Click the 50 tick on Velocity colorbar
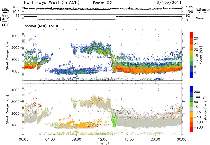 click(196, 102)
